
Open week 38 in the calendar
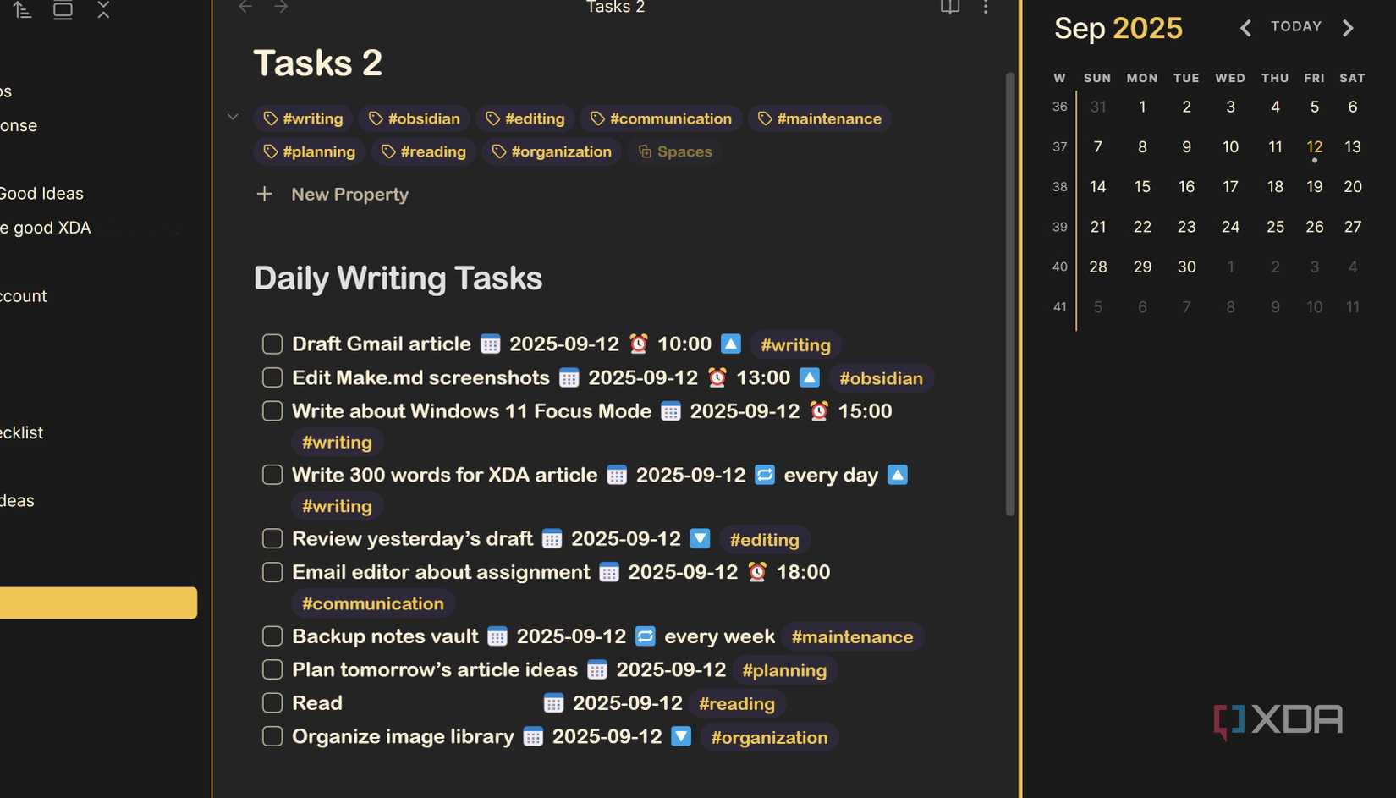pyautogui.click(x=1059, y=187)
